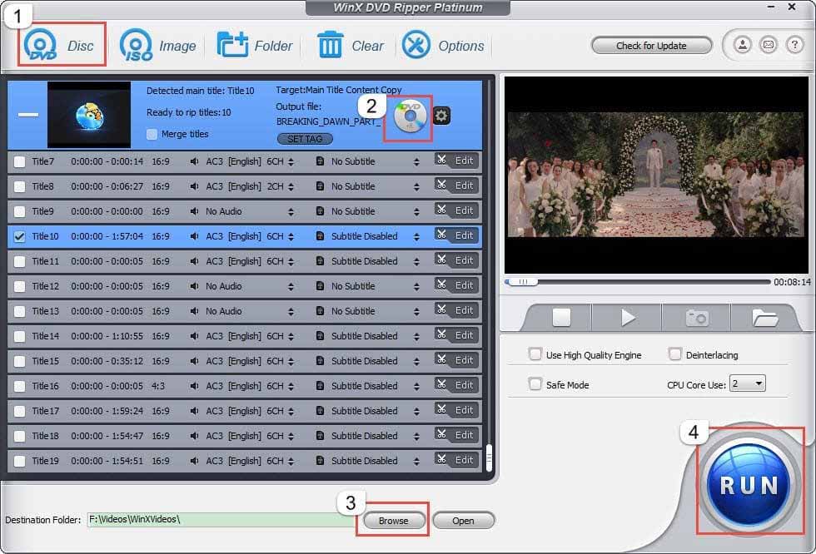Edit Title12 with scissors Edit button
This screenshot has width=816, height=554.
(x=456, y=285)
